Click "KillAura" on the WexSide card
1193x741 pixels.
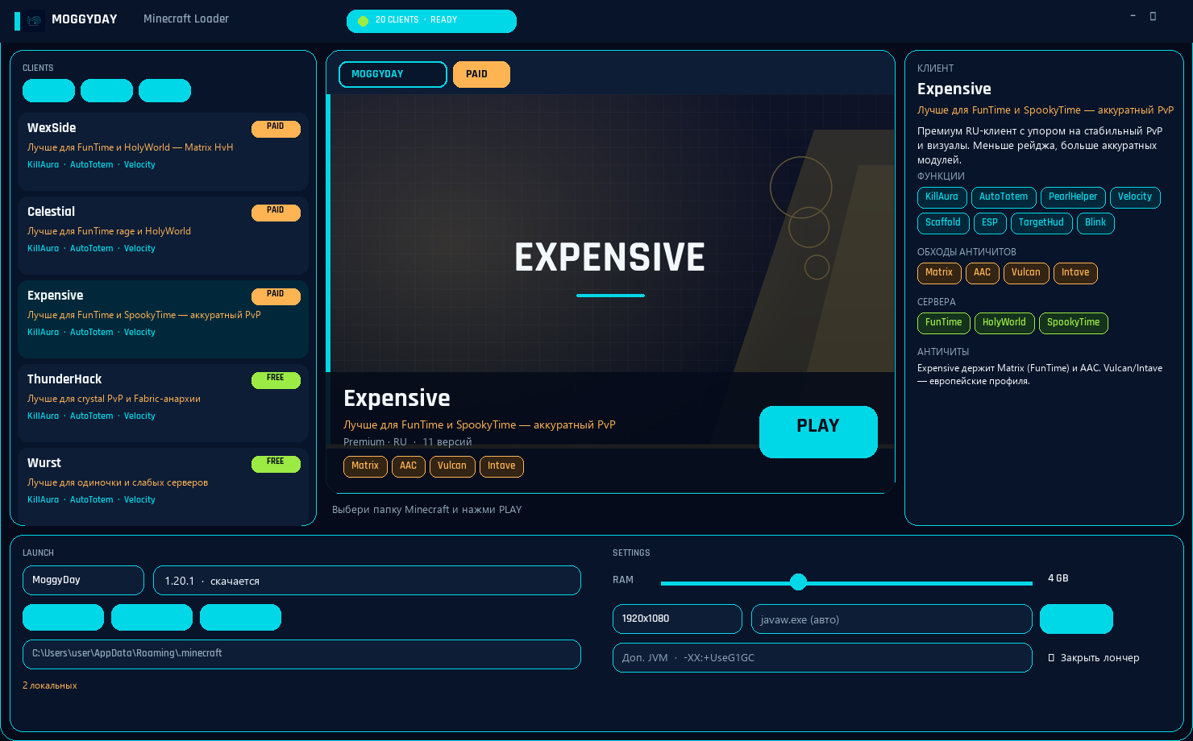tap(44, 165)
